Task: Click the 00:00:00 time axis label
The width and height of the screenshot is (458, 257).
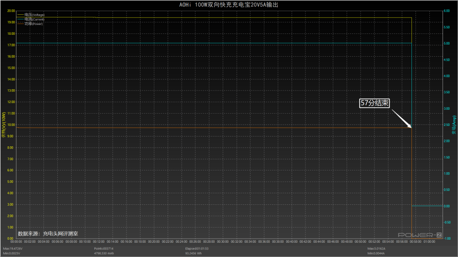Action: (x=17, y=241)
